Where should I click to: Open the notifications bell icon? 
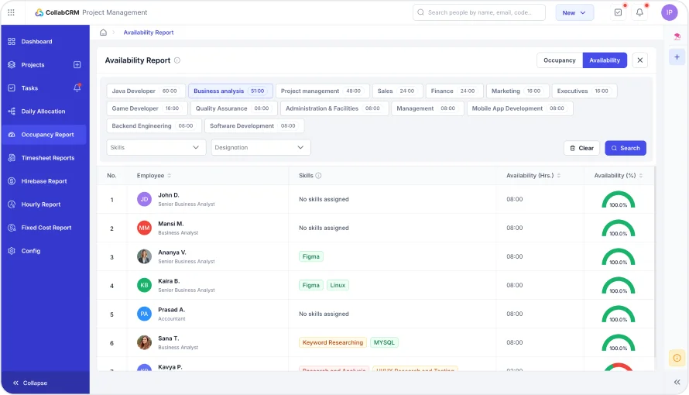pos(639,12)
